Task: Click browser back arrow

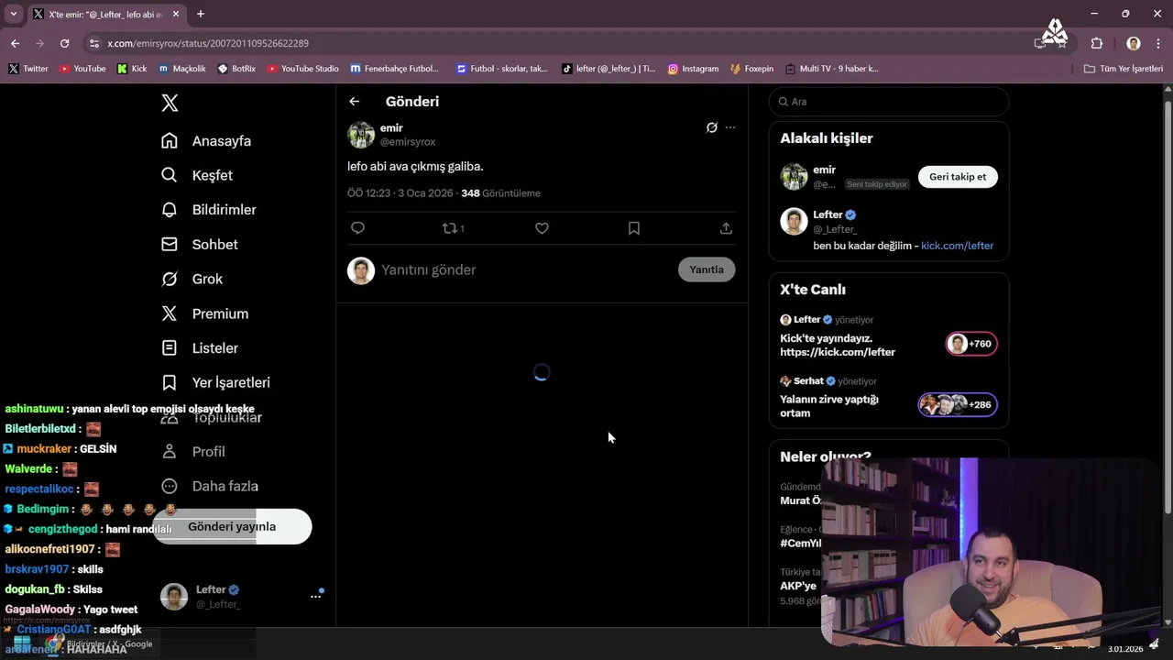Action: (x=15, y=43)
